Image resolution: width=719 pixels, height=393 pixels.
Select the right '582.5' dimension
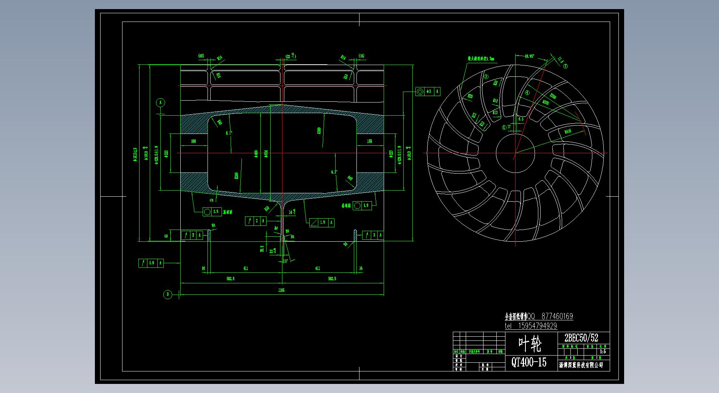(332, 279)
